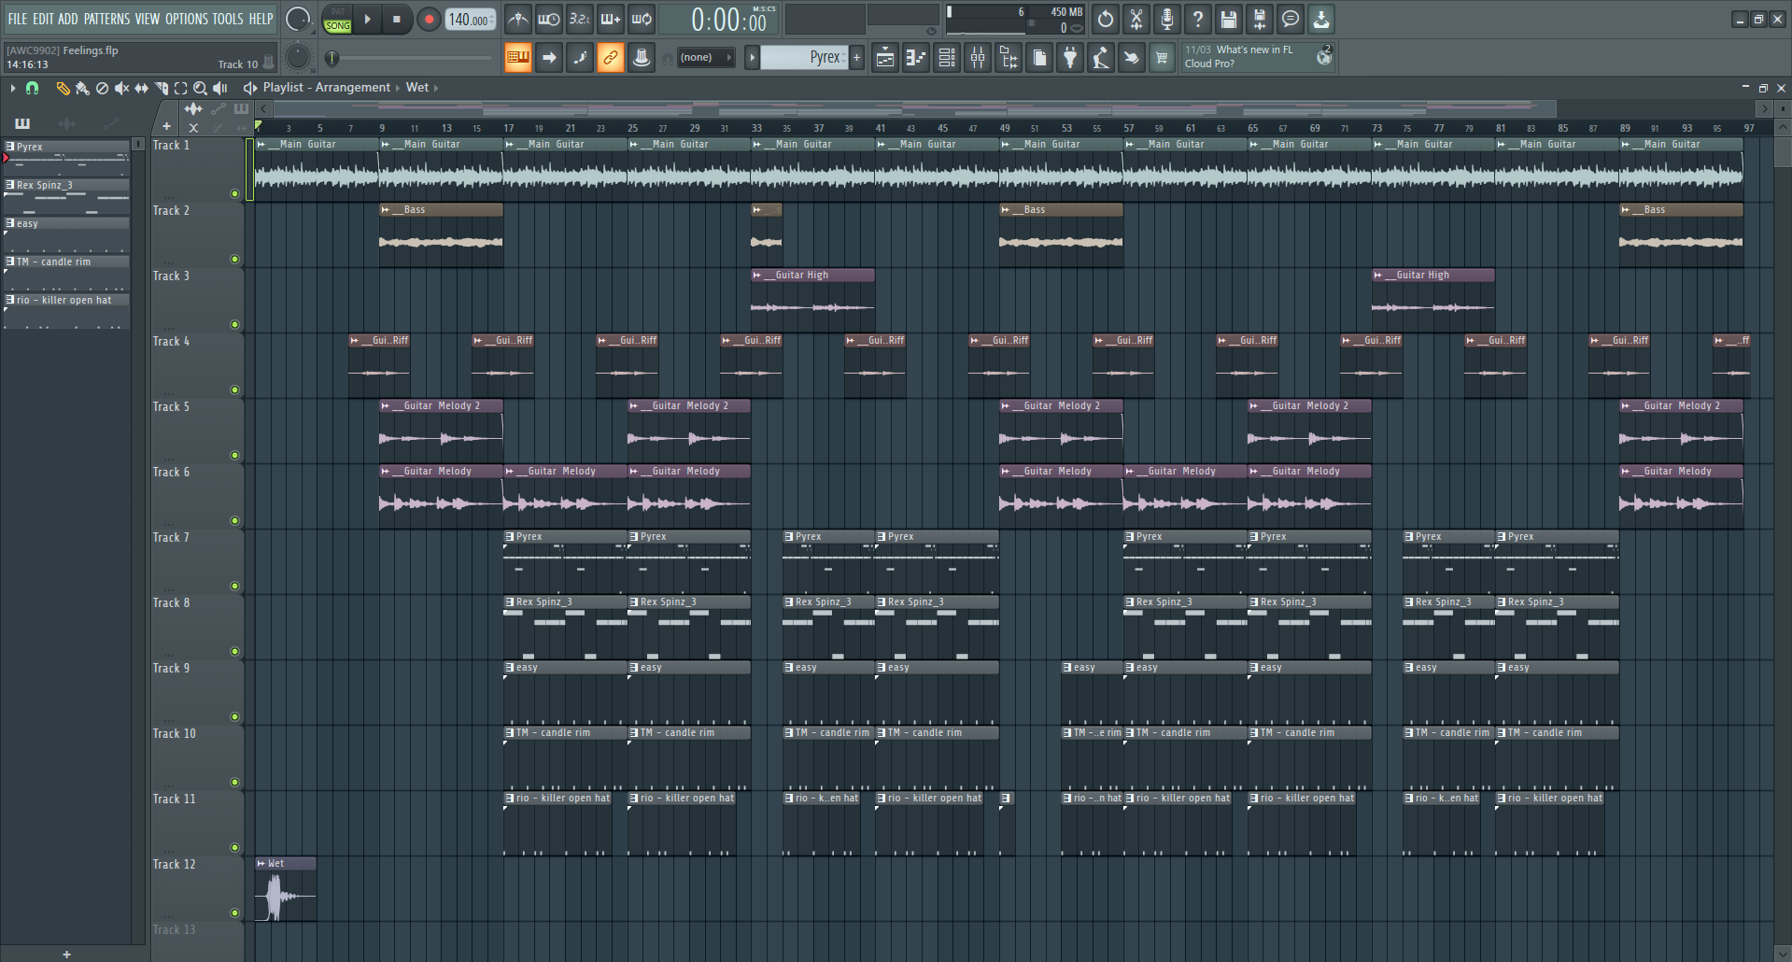1792x962 pixels.
Task: Toggle the orange link multilink button
Action: (611, 58)
